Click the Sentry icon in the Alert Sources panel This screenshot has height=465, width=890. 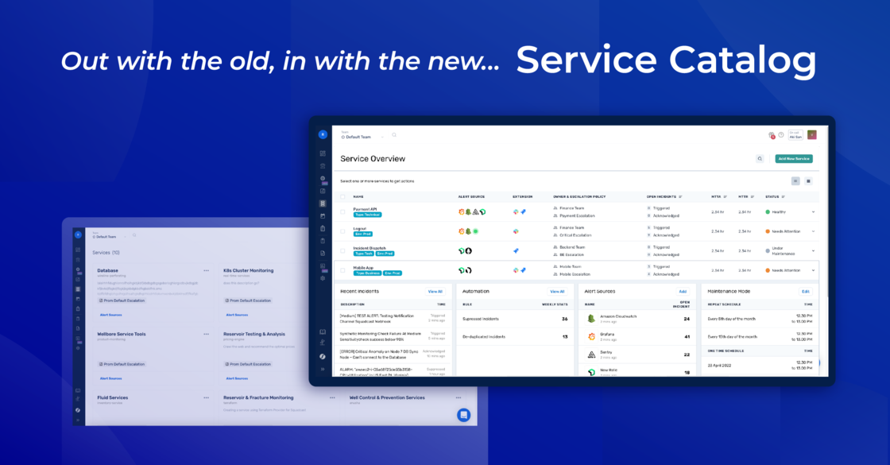tap(591, 355)
